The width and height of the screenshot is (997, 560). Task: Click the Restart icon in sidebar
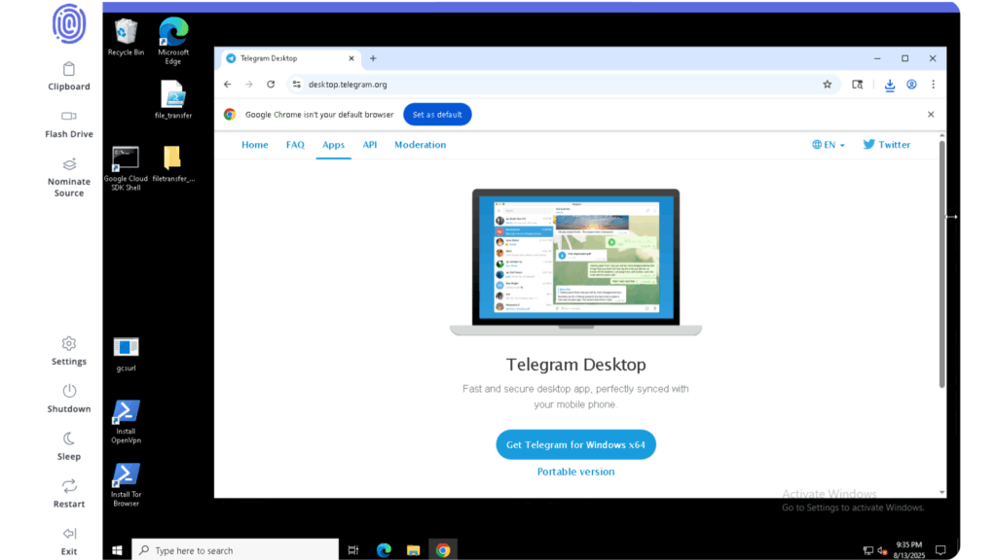(x=69, y=486)
